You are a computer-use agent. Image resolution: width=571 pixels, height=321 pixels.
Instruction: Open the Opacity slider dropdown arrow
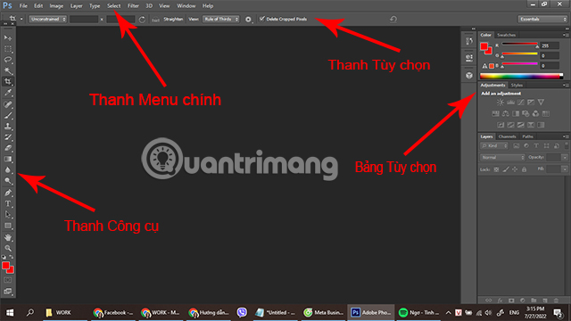(x=565, y=157)
